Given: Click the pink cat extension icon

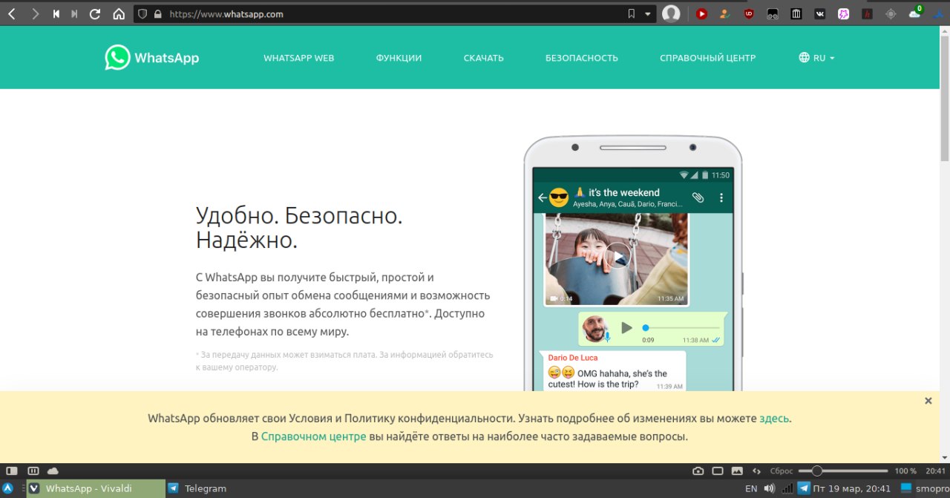Looking at the screenshot, I should click(844, 13).
